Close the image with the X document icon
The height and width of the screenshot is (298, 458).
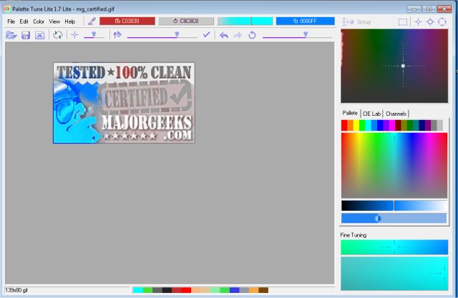point(40,35)
